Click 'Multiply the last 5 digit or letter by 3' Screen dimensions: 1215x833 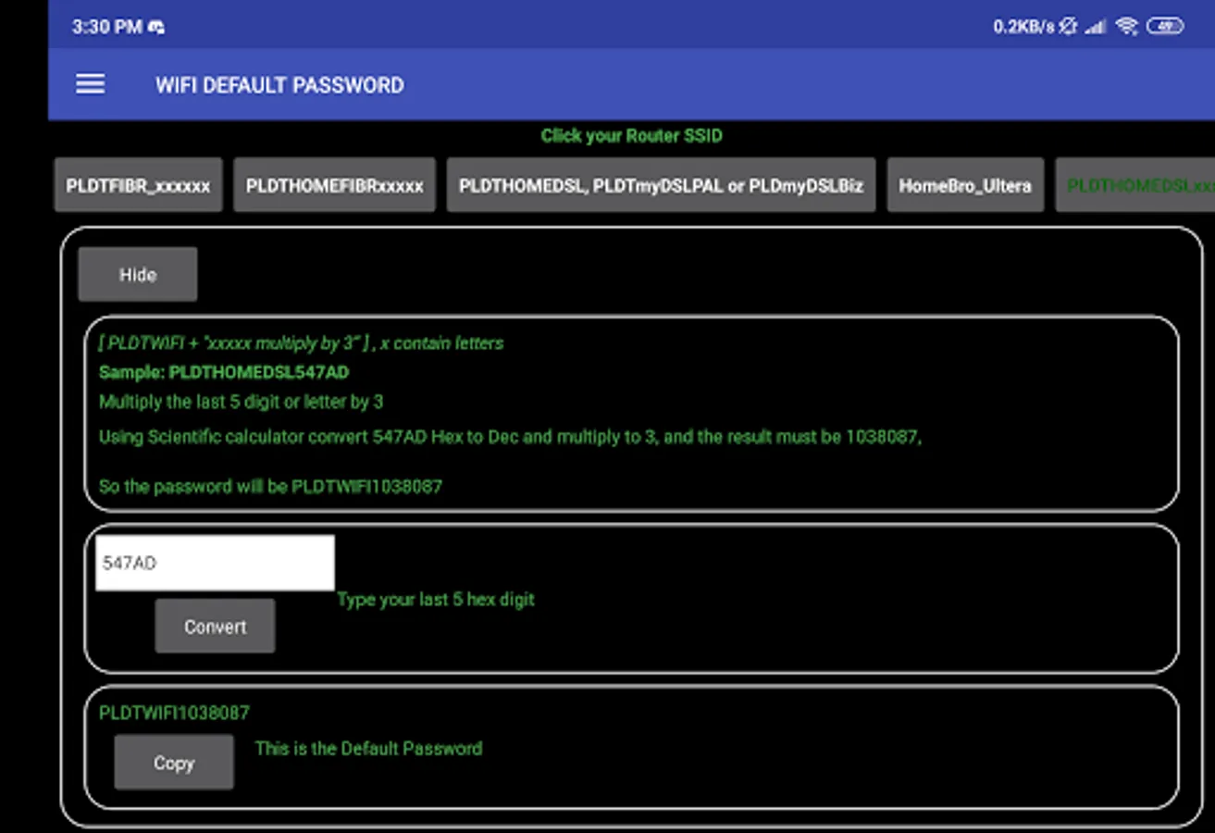tap(241, 402)
